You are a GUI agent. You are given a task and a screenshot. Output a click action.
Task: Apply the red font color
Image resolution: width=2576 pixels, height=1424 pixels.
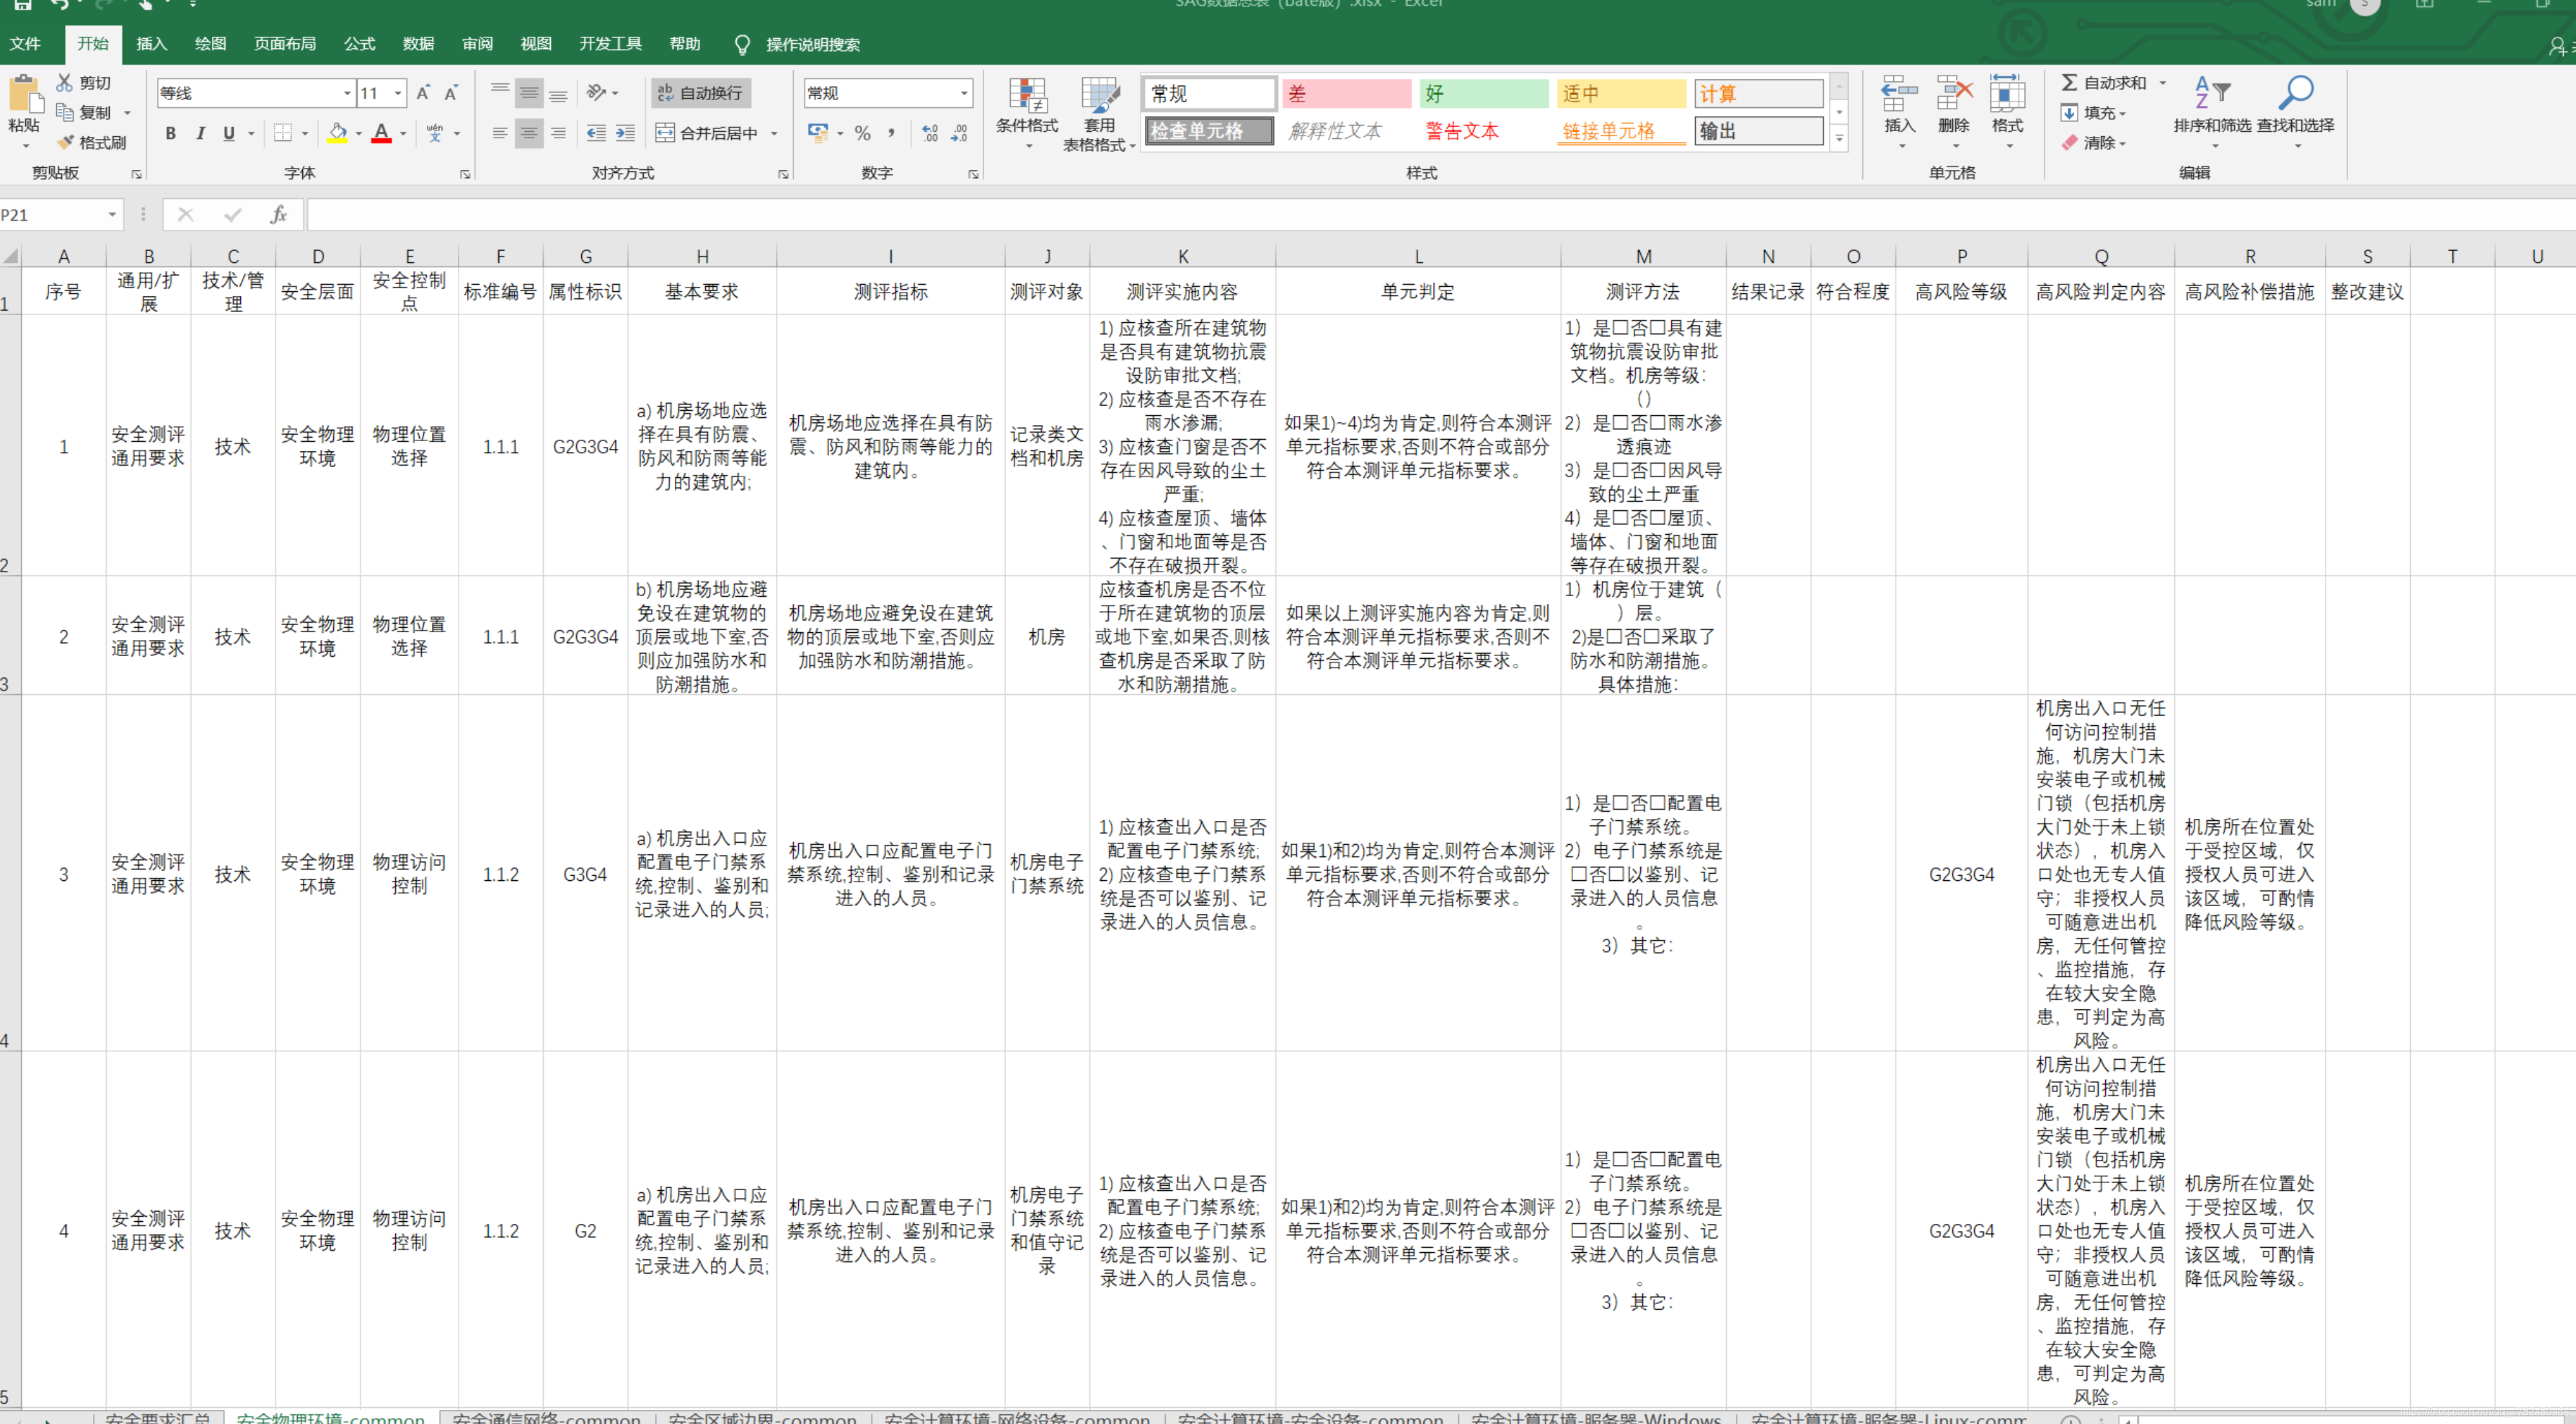tap(381, 133)
